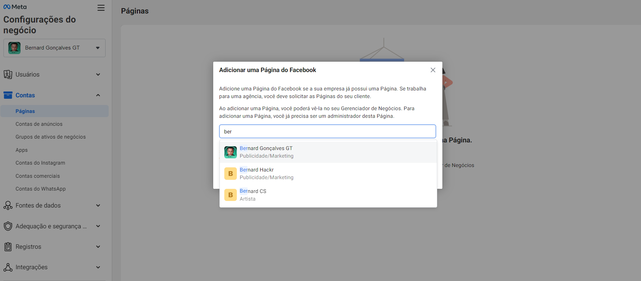Open the Integrações label
The width and height of the screenshot is (641, 281).
click(32, 267)
